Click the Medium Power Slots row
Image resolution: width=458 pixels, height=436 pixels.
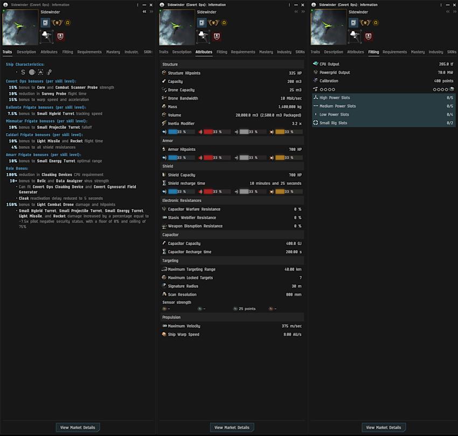(x=384, y=106)
